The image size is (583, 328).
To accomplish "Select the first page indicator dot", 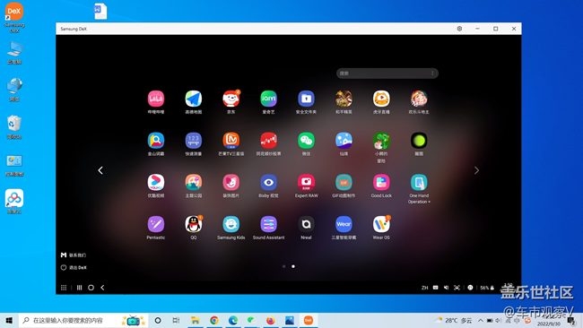I will (x=284, y=266).
